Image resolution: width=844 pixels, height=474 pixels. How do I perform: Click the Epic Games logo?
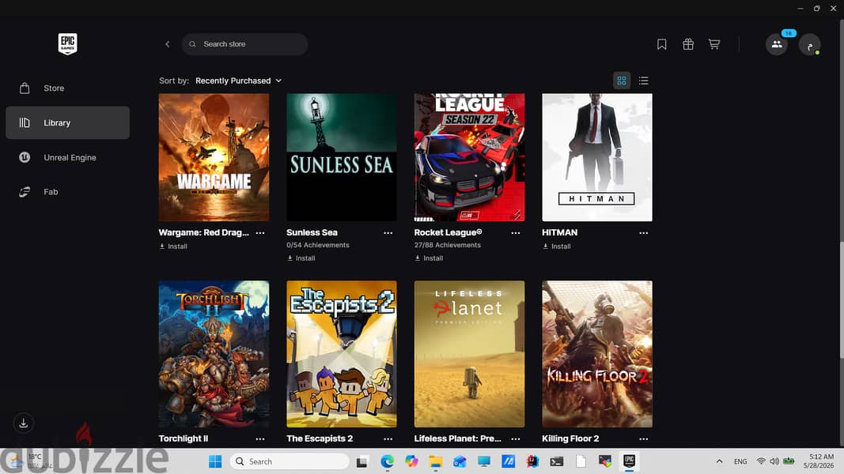[x=68, y=43]
